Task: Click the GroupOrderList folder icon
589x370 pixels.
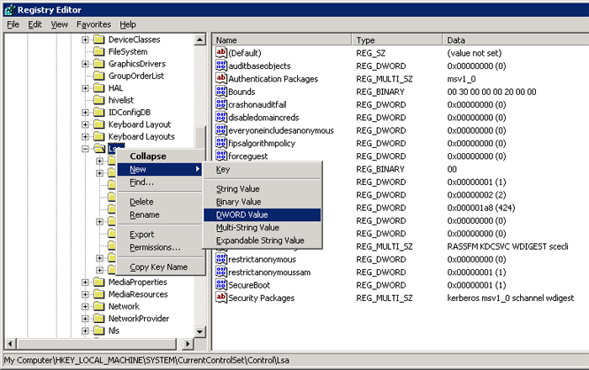Action: pos(98,76)
